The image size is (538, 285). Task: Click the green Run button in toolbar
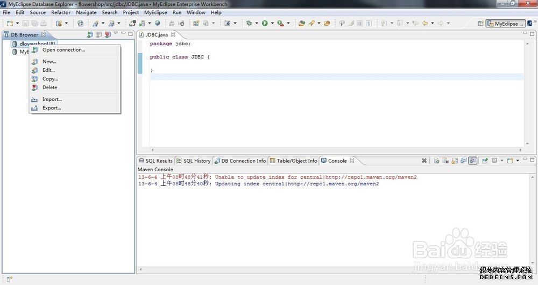pyautogui.click(x=265, y=23)
